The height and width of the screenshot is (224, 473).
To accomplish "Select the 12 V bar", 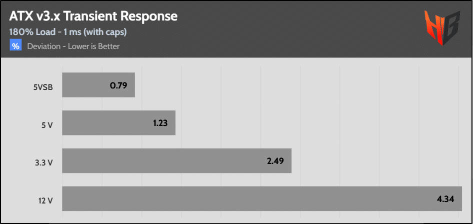I will (x=262, y=198).
